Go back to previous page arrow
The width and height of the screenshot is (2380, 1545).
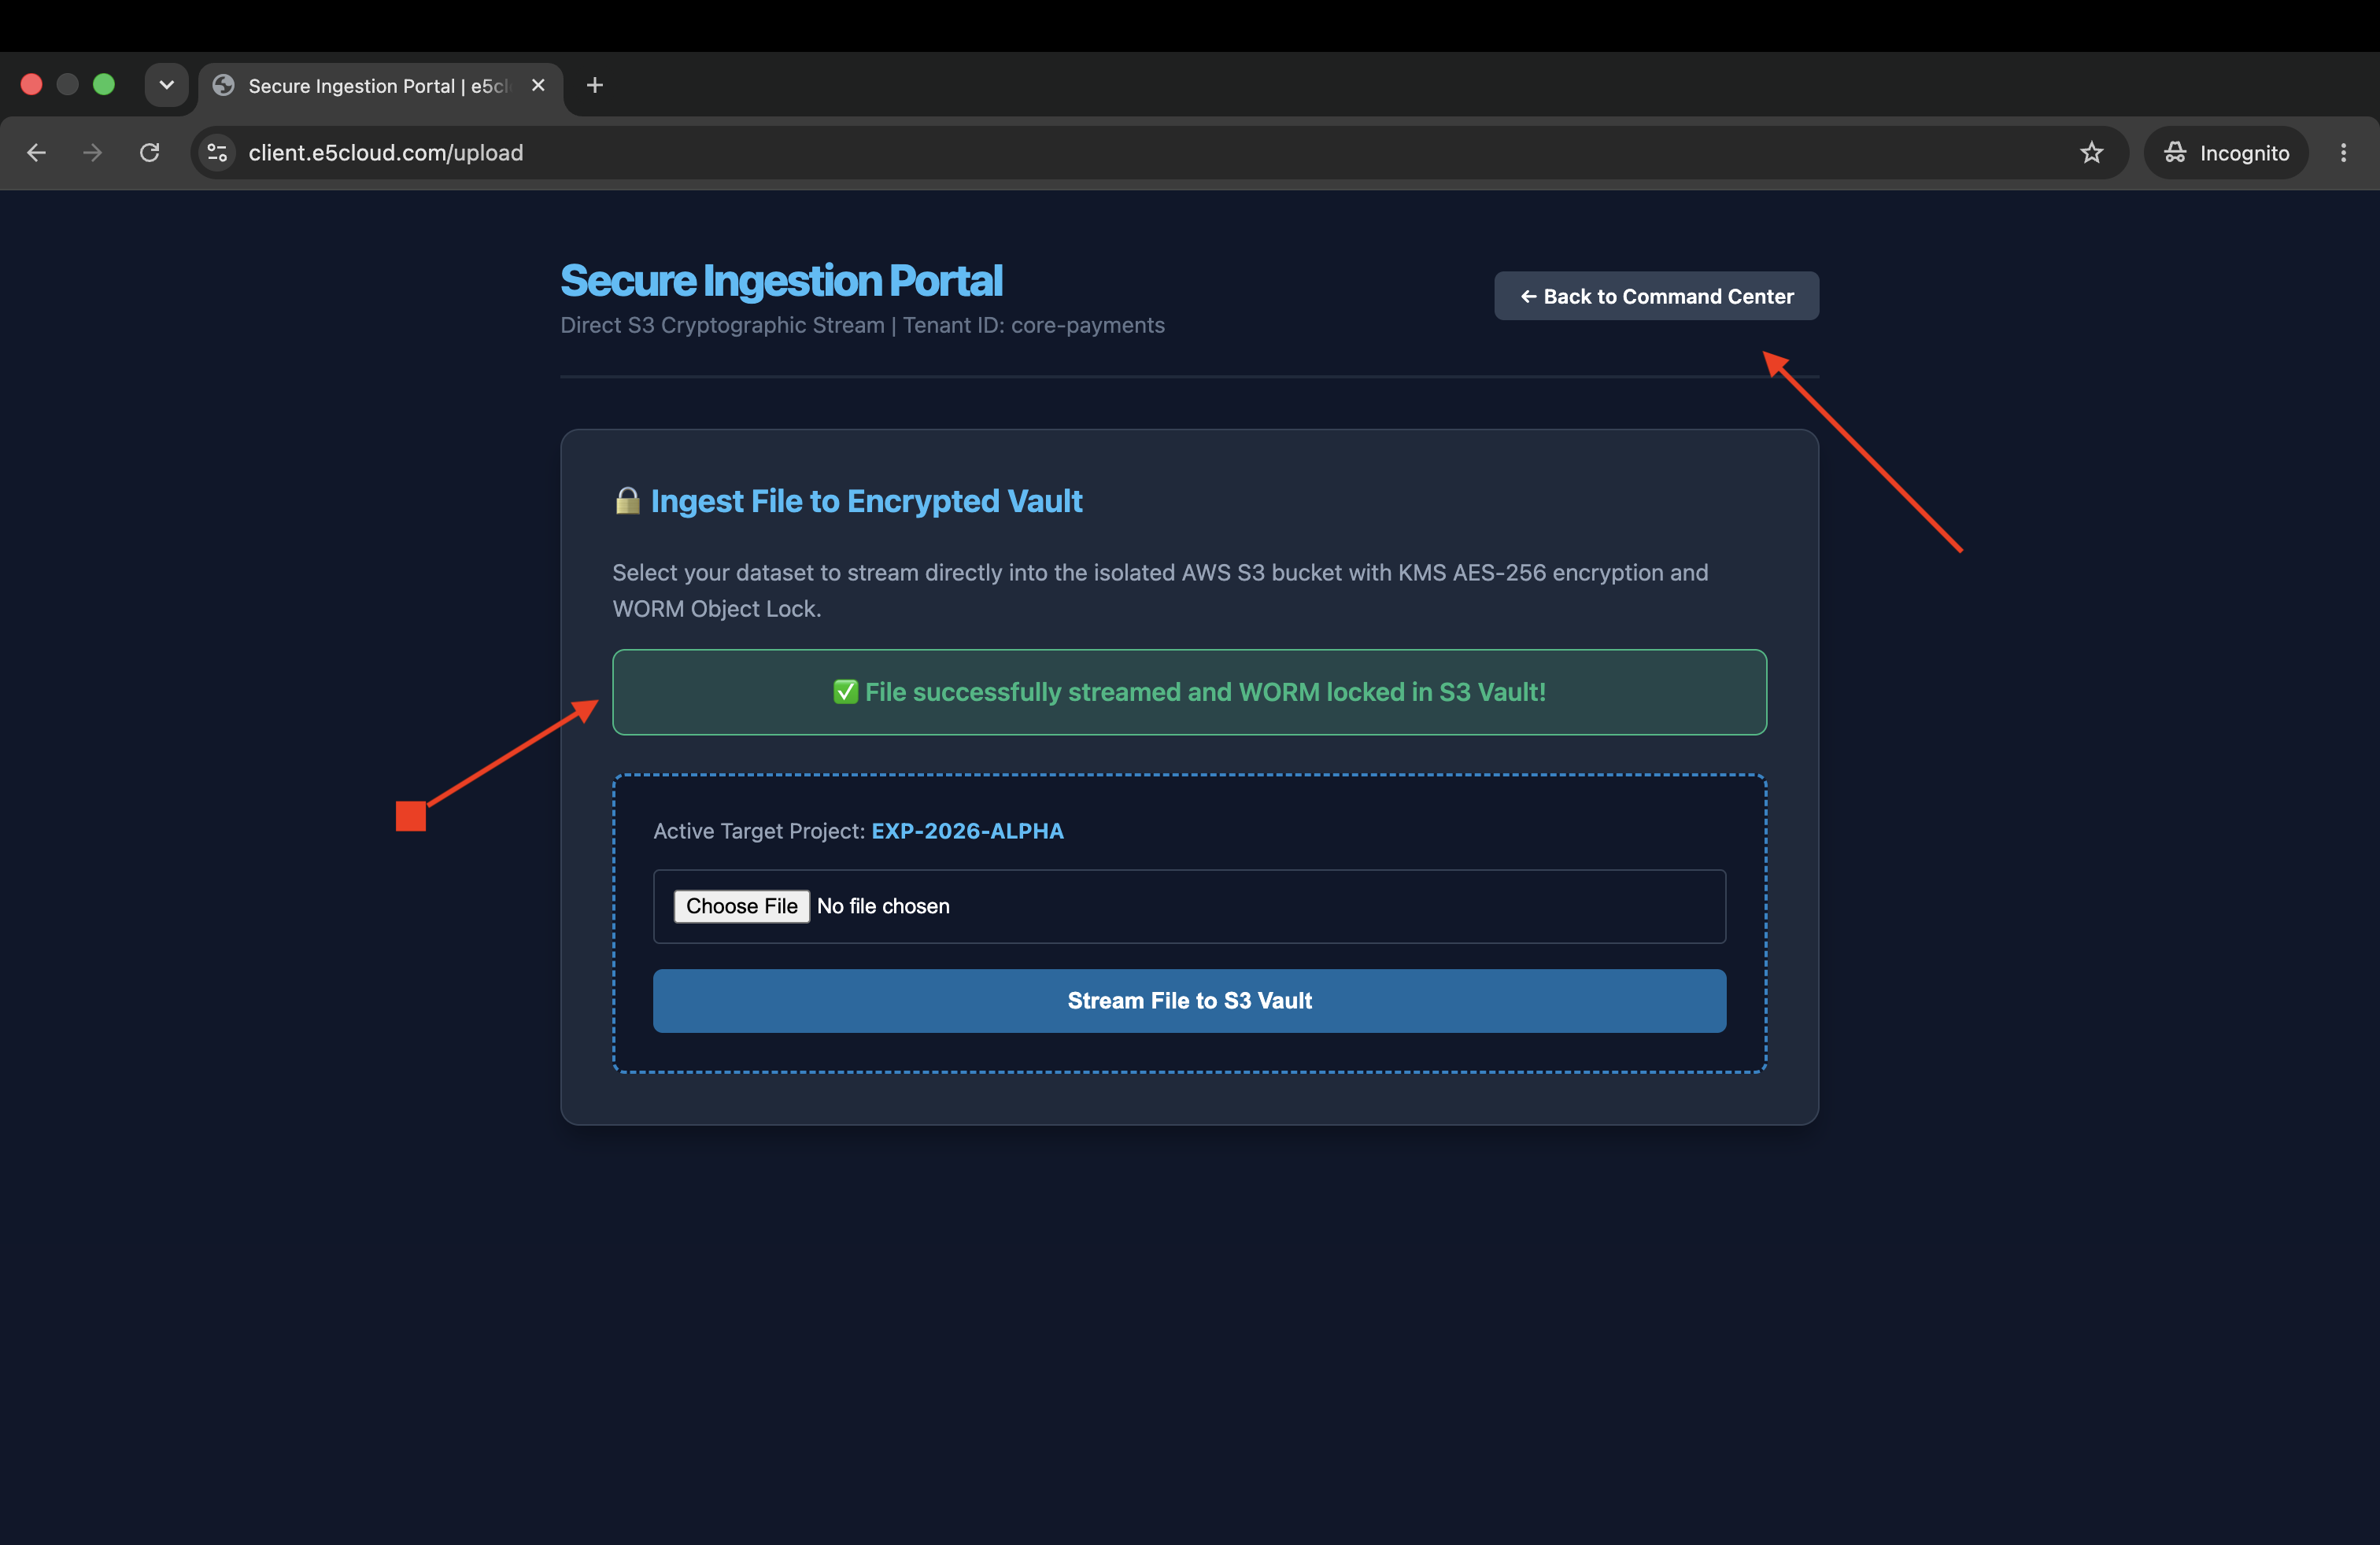pos(36,153)
